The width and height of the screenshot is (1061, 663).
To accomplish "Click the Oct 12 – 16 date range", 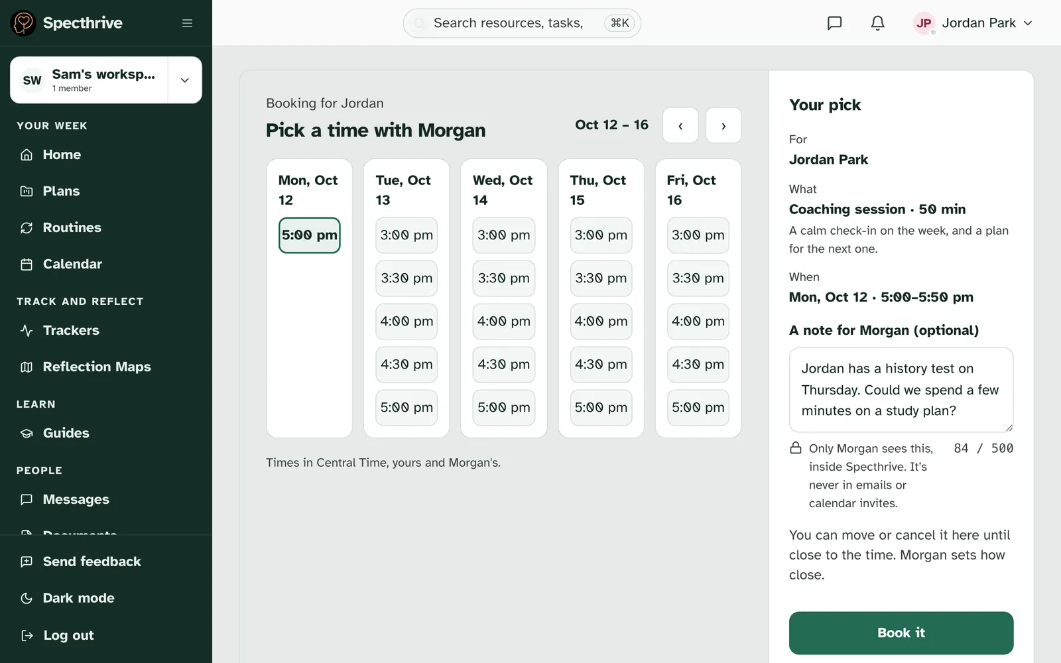I will 611,125.
